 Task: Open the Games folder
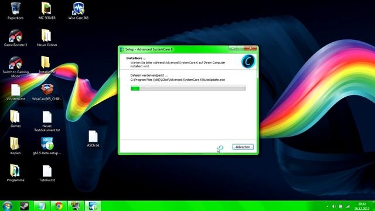point(15,119)
